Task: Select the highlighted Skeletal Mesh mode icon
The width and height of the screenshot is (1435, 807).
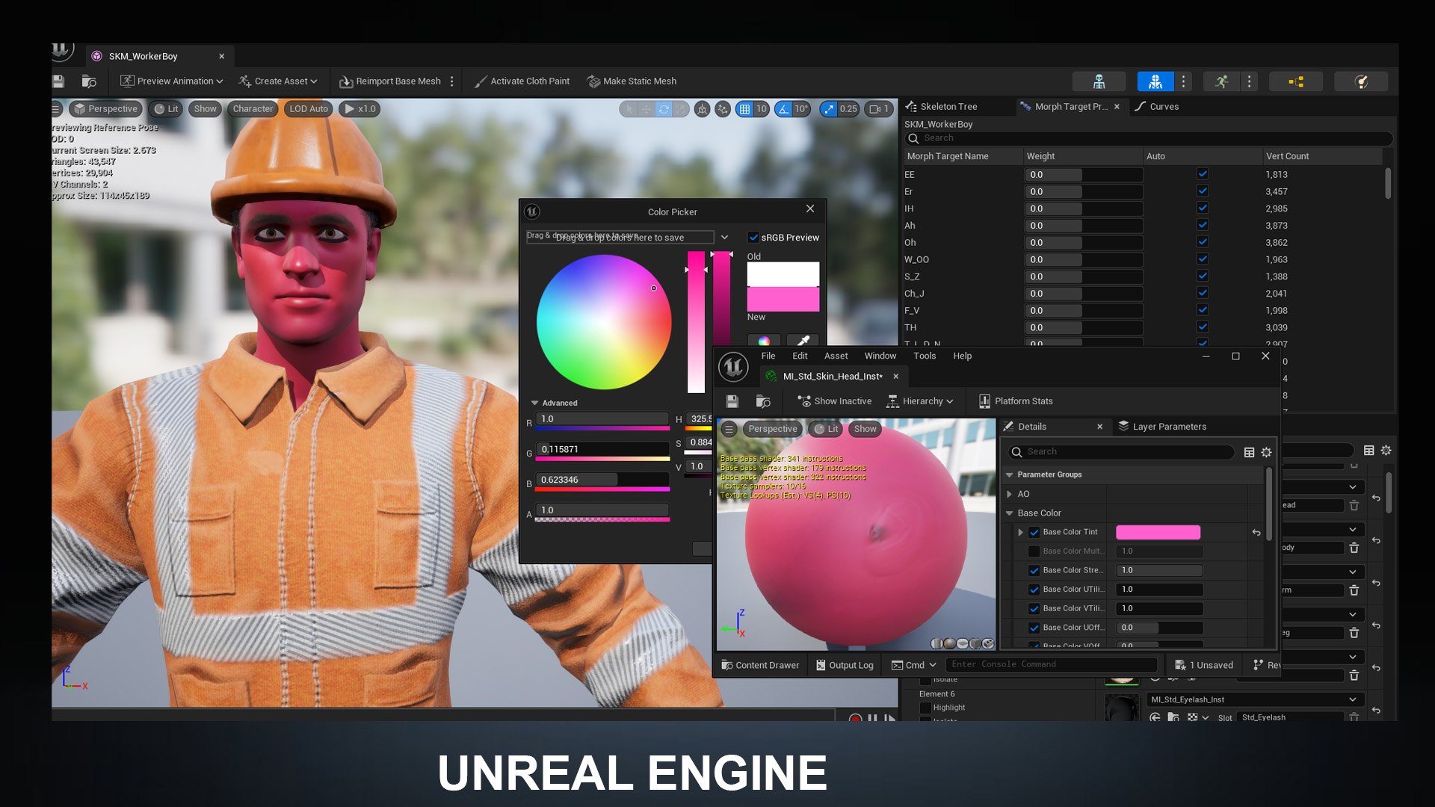Action: click(x=1155, y=81)
